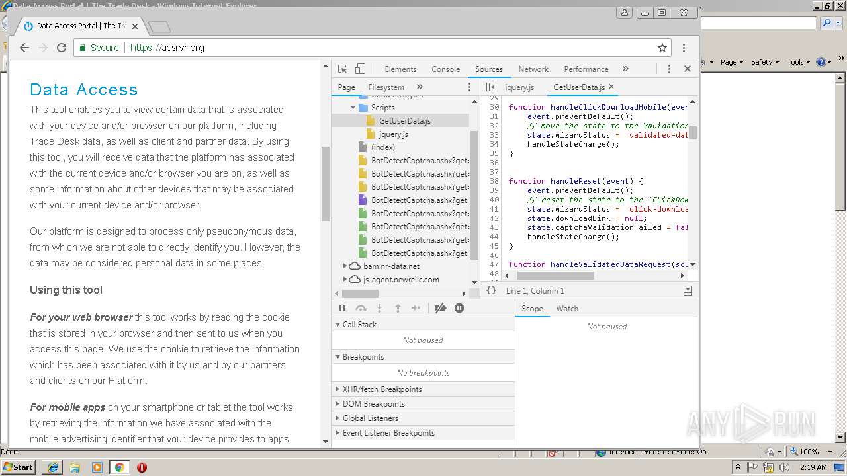Expand XHR/fetch Breakpoints section

click(337, 389)
